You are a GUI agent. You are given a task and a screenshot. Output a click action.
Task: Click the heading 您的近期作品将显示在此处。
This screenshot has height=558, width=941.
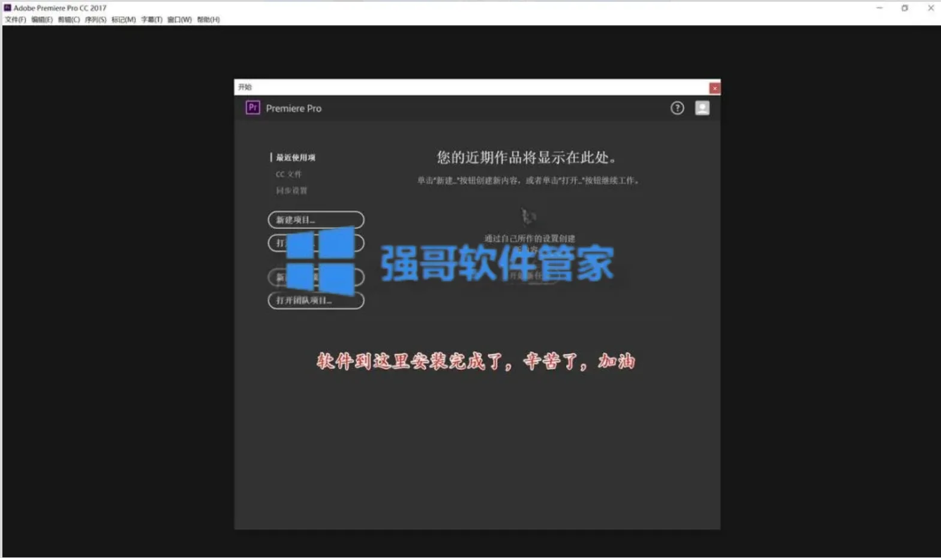click(527, 158)
